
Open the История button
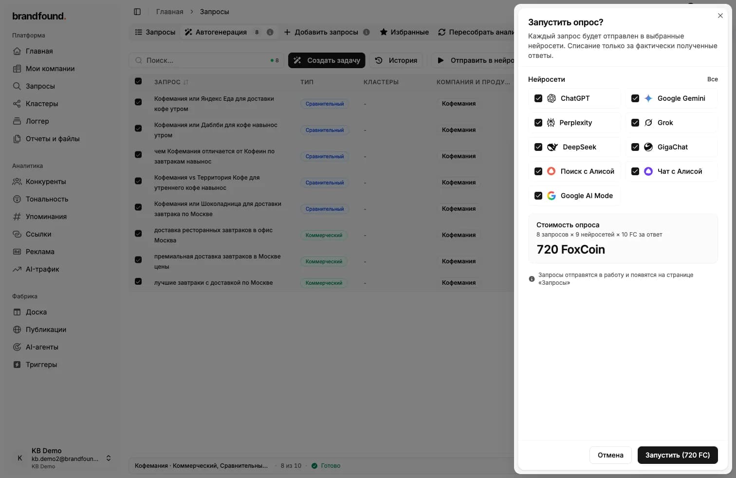(396, 60)
